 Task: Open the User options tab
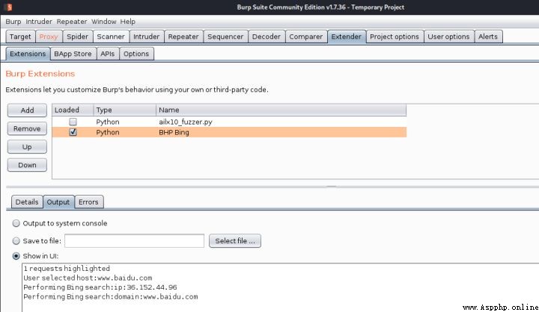click(x=448, y=37)
